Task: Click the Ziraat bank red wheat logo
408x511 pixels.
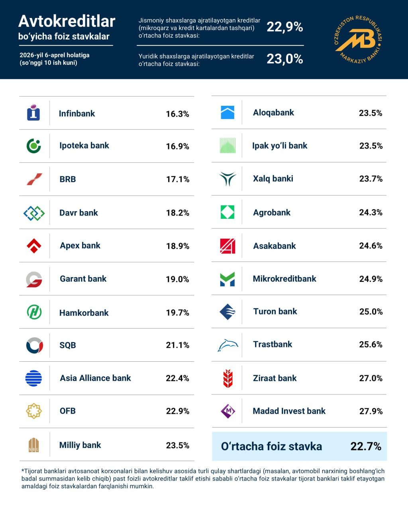Action: [x=228, y=378]
